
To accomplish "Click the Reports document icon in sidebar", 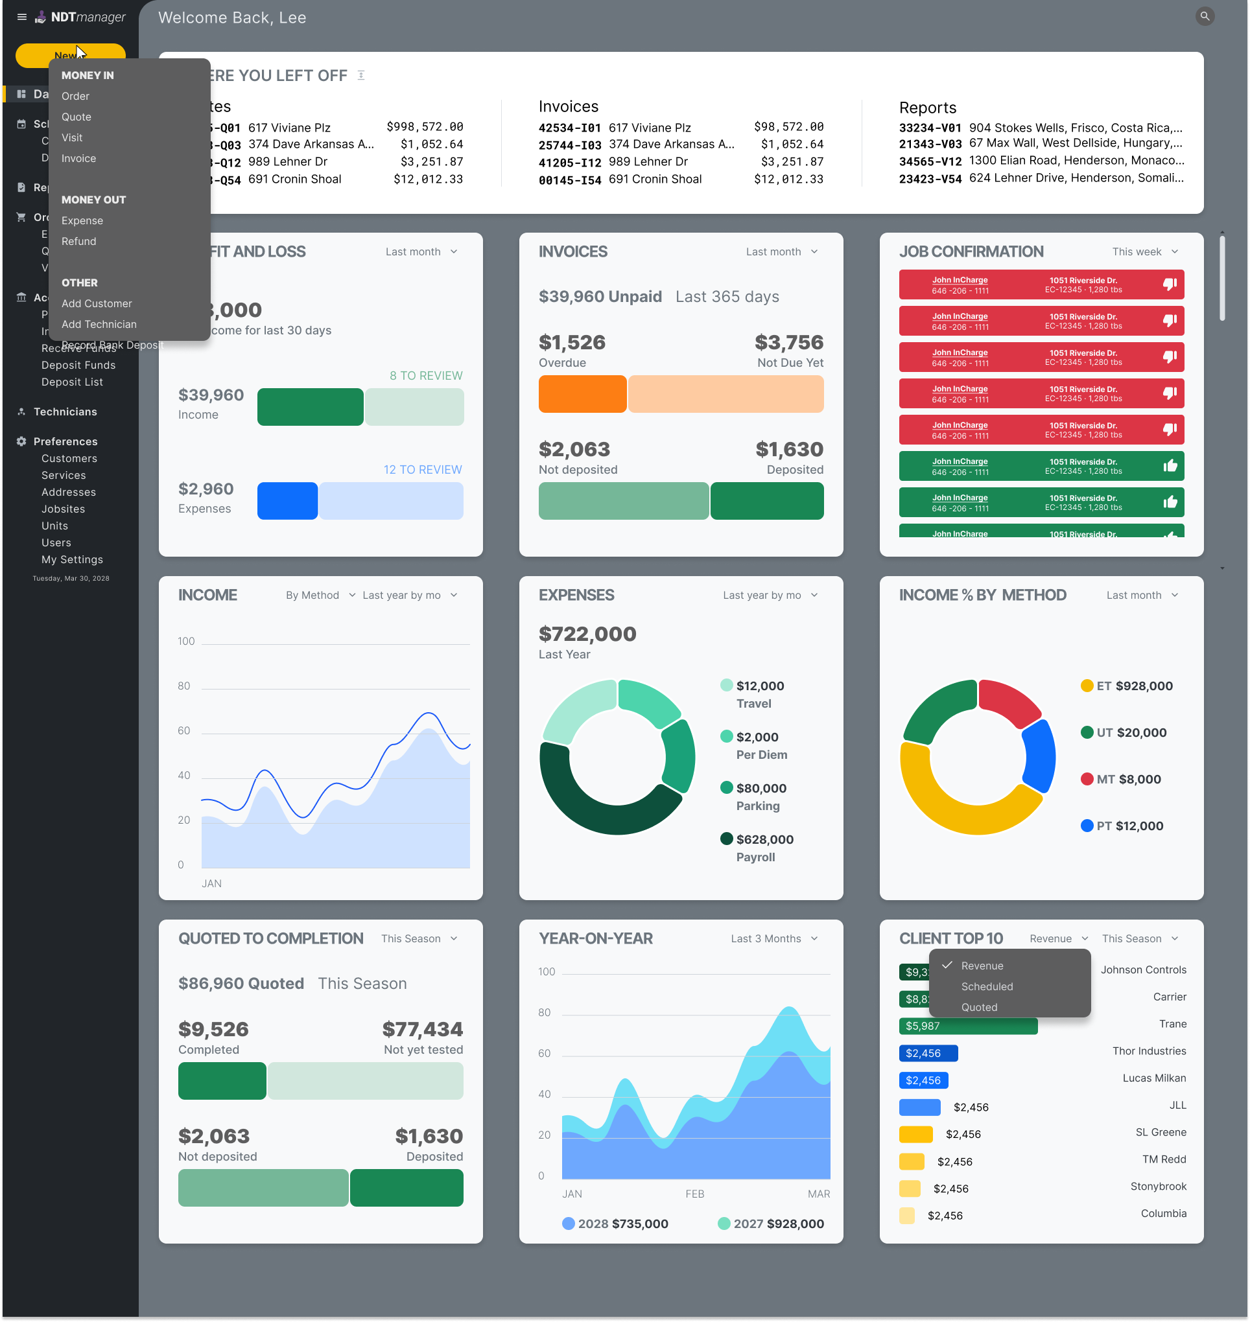I will pyautogui.click(x=21, y=187).
